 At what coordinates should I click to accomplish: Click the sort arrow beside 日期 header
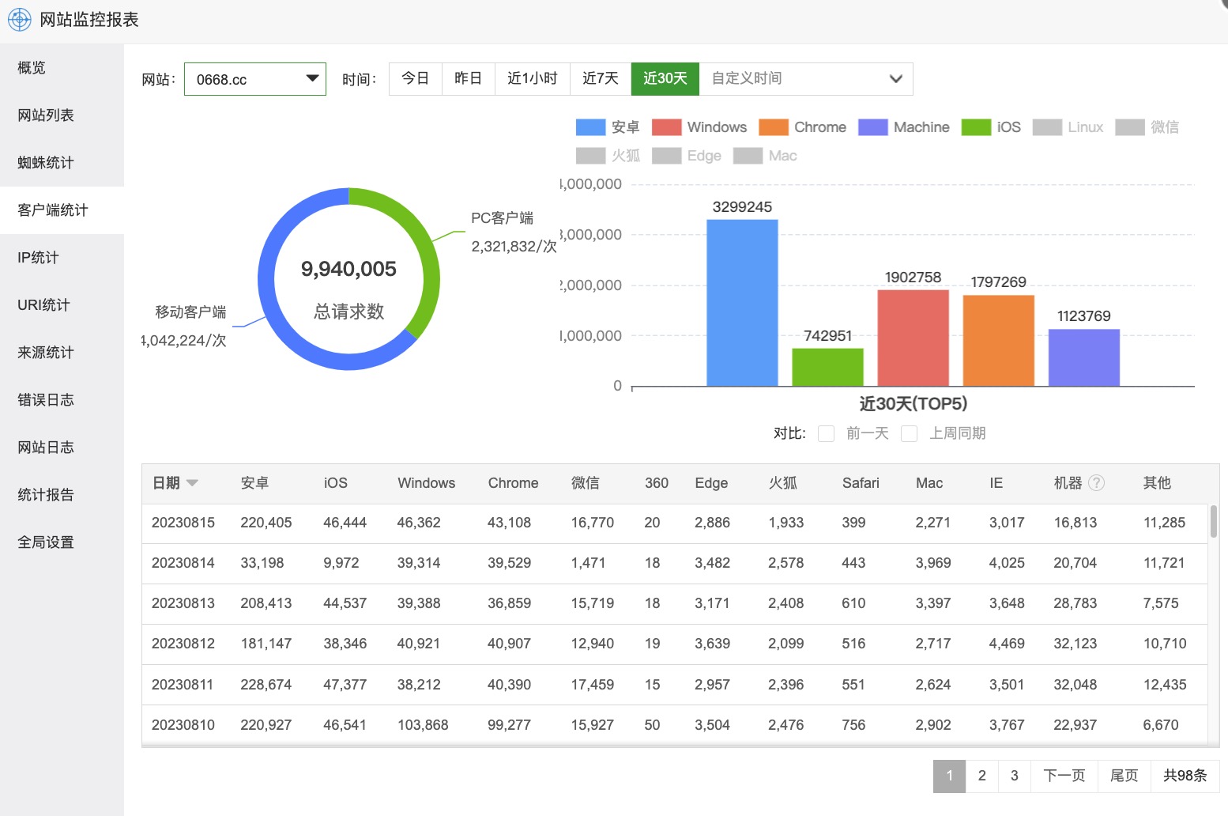(x=192, y=483)
